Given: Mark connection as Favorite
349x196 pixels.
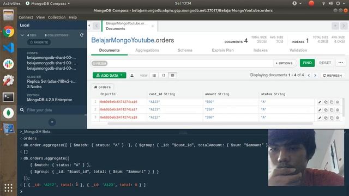Looking at the screenshot, I should 39,42.
